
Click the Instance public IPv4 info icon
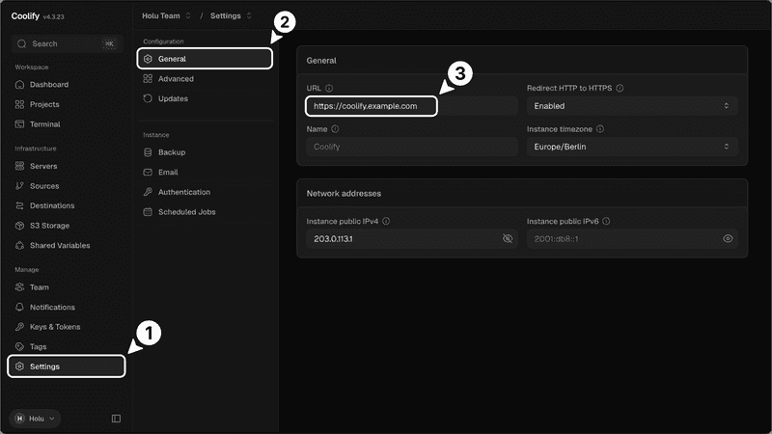(386, 222)
